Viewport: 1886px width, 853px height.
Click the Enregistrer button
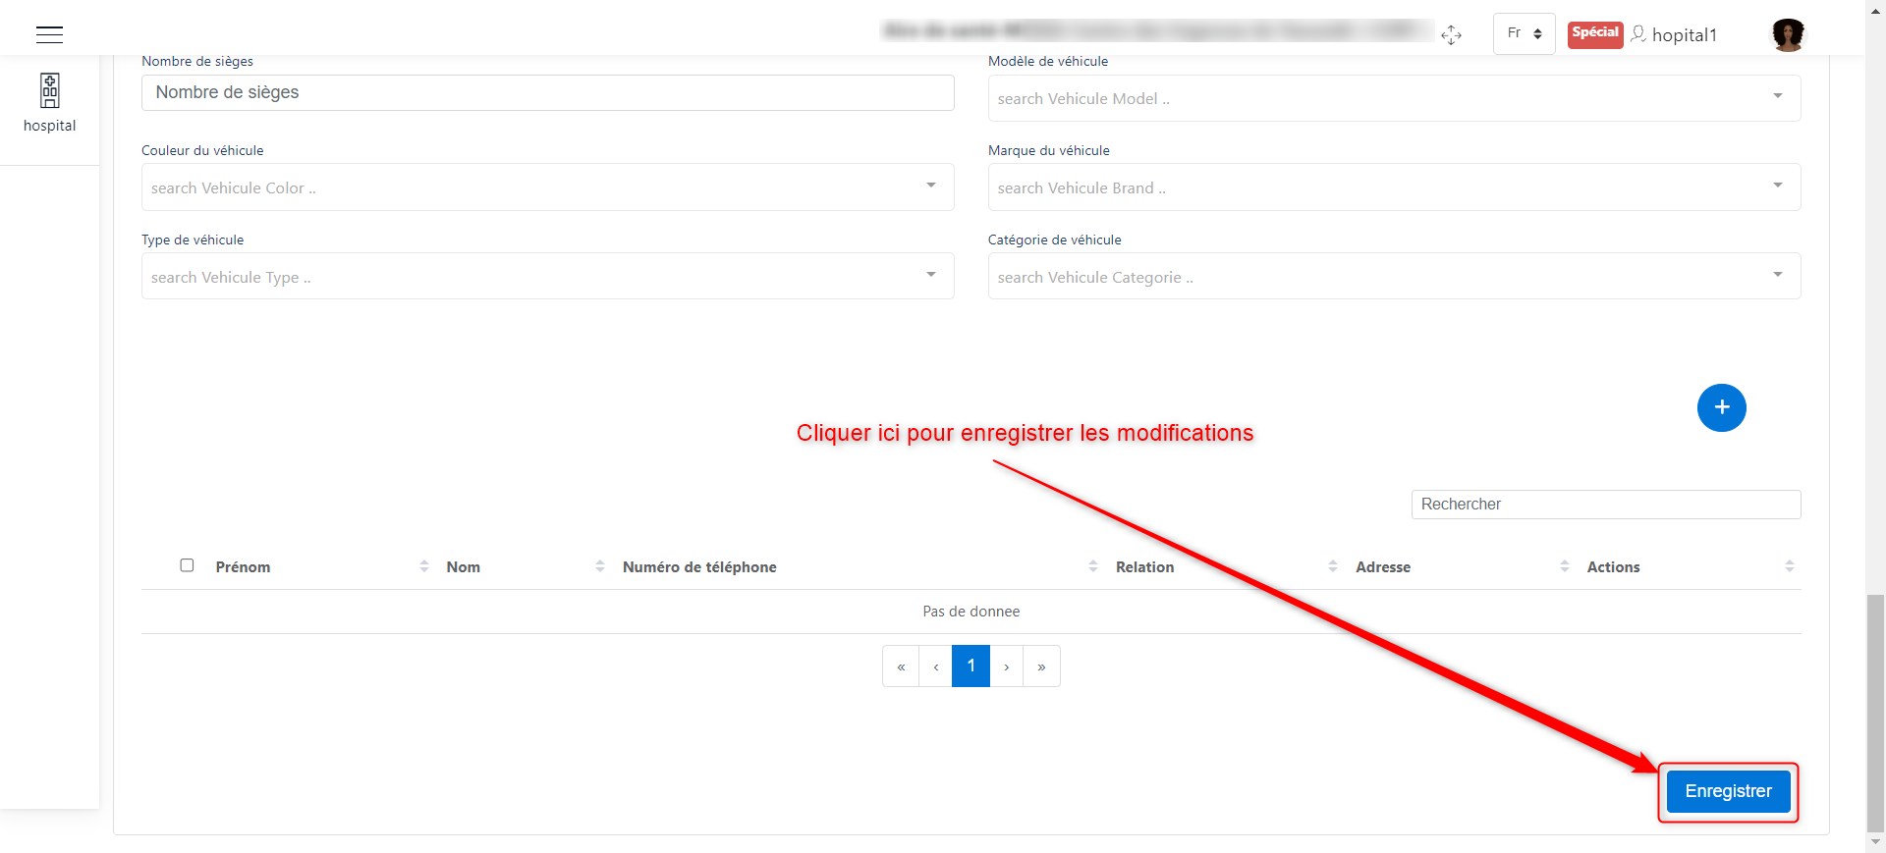pos(1728,791)
